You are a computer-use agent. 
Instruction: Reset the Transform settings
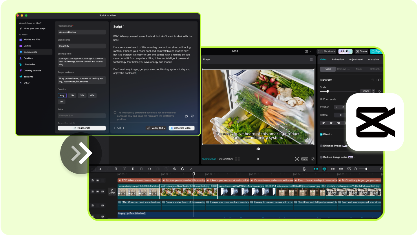[373, 80]
